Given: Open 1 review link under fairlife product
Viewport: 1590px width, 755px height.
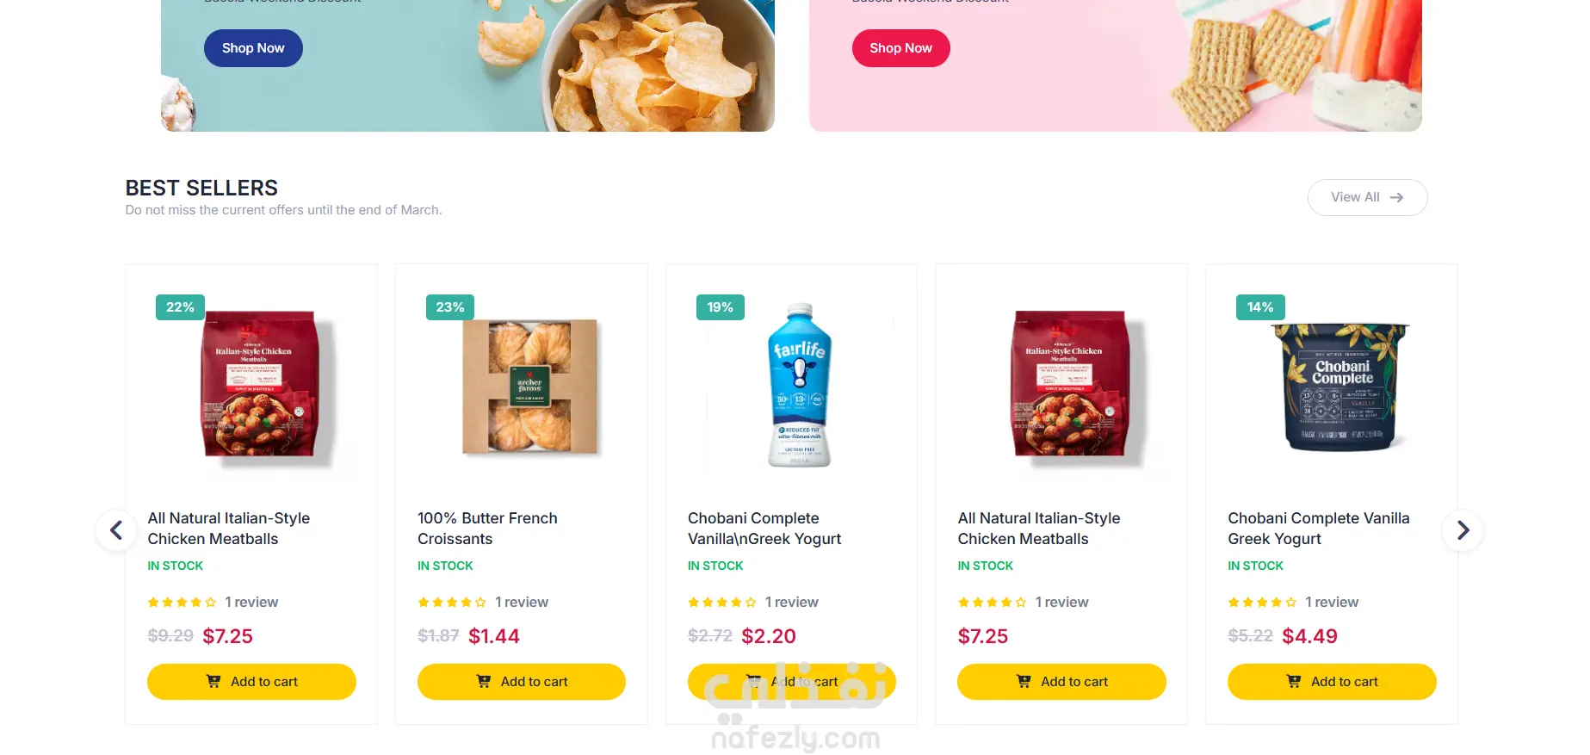Looking at the screenshot, I should [791, 603].
